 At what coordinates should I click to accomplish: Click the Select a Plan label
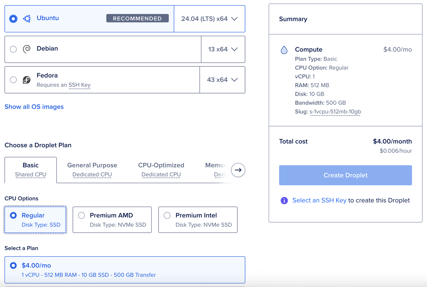pyautogui.click(x=21, y=248)
